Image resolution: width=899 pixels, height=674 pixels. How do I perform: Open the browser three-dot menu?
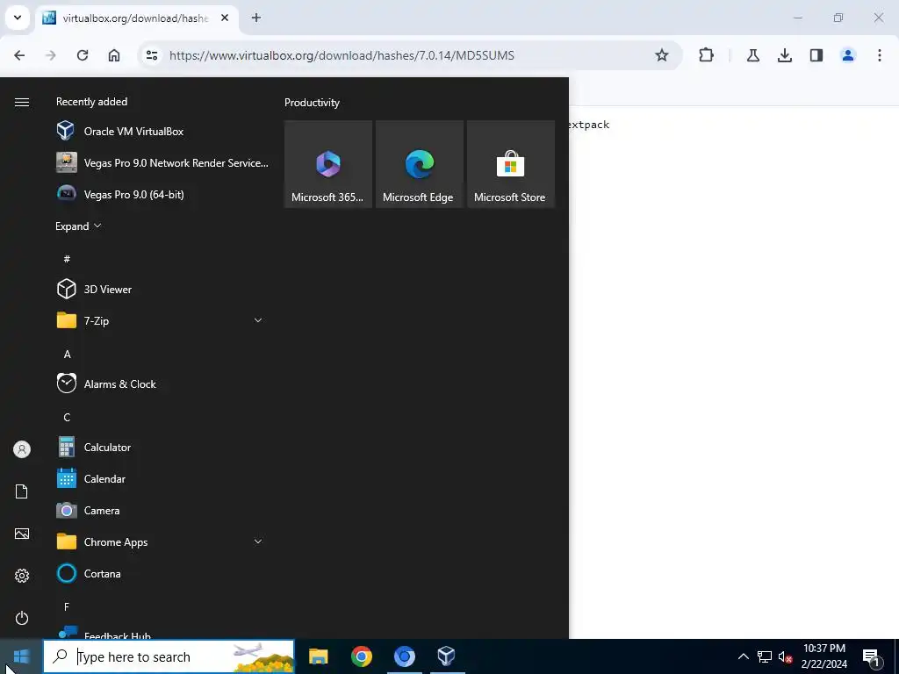(879, 55)
